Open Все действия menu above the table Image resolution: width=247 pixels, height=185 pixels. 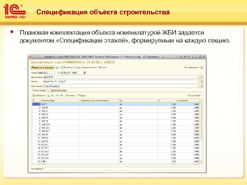[x=195, y=96]
